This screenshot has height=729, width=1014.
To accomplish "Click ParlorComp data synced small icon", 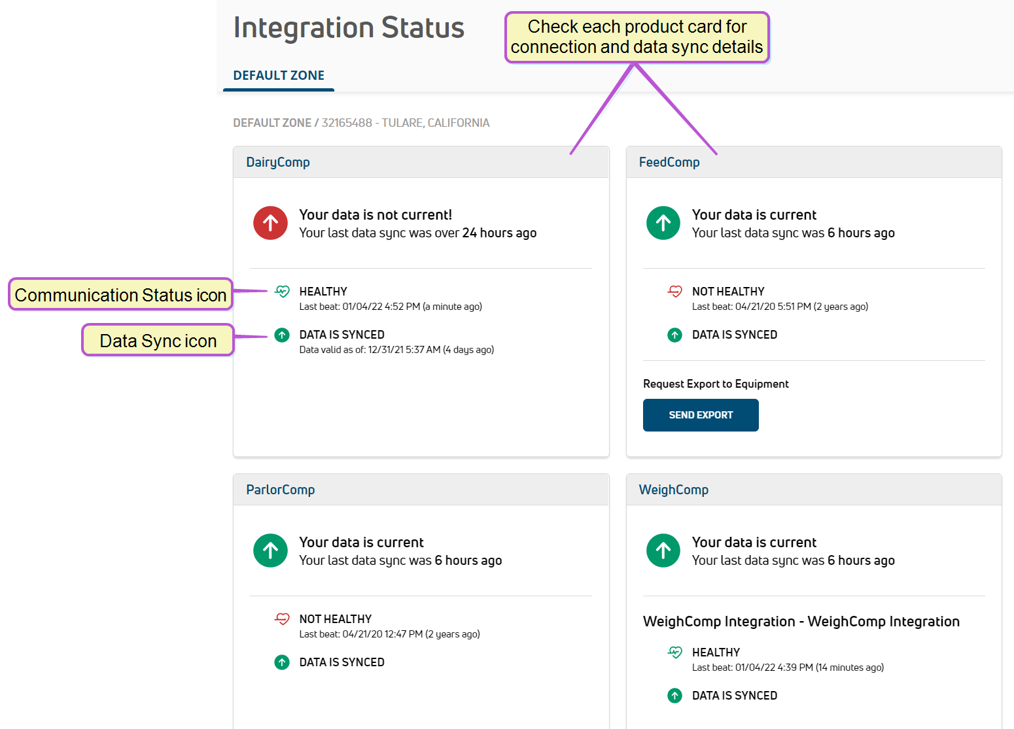I will tap(282, 662).
